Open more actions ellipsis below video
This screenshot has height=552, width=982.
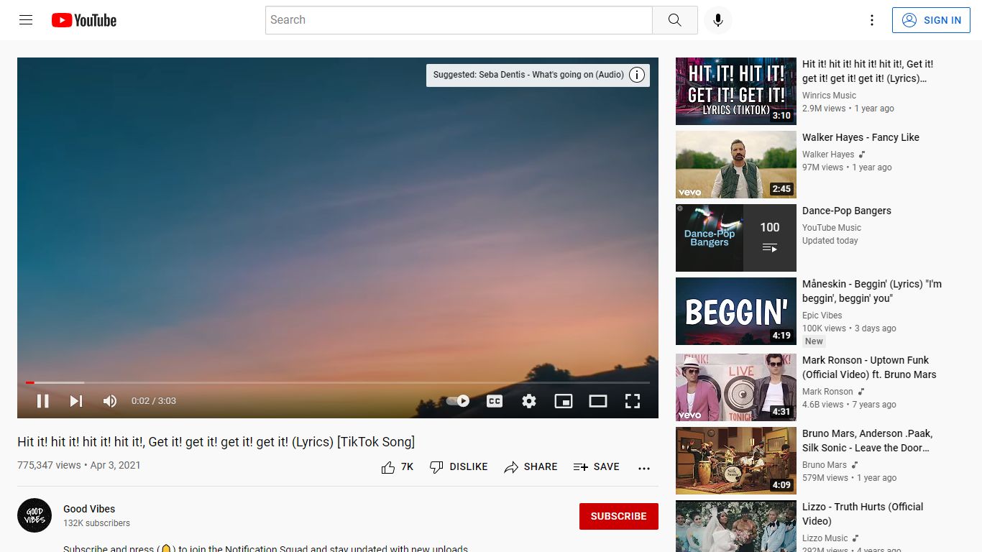tap(644, 467)
